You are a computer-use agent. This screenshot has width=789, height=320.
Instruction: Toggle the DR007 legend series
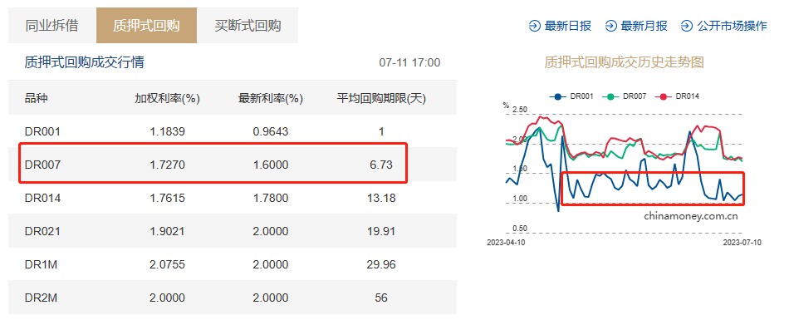click(x=624, y=96)
